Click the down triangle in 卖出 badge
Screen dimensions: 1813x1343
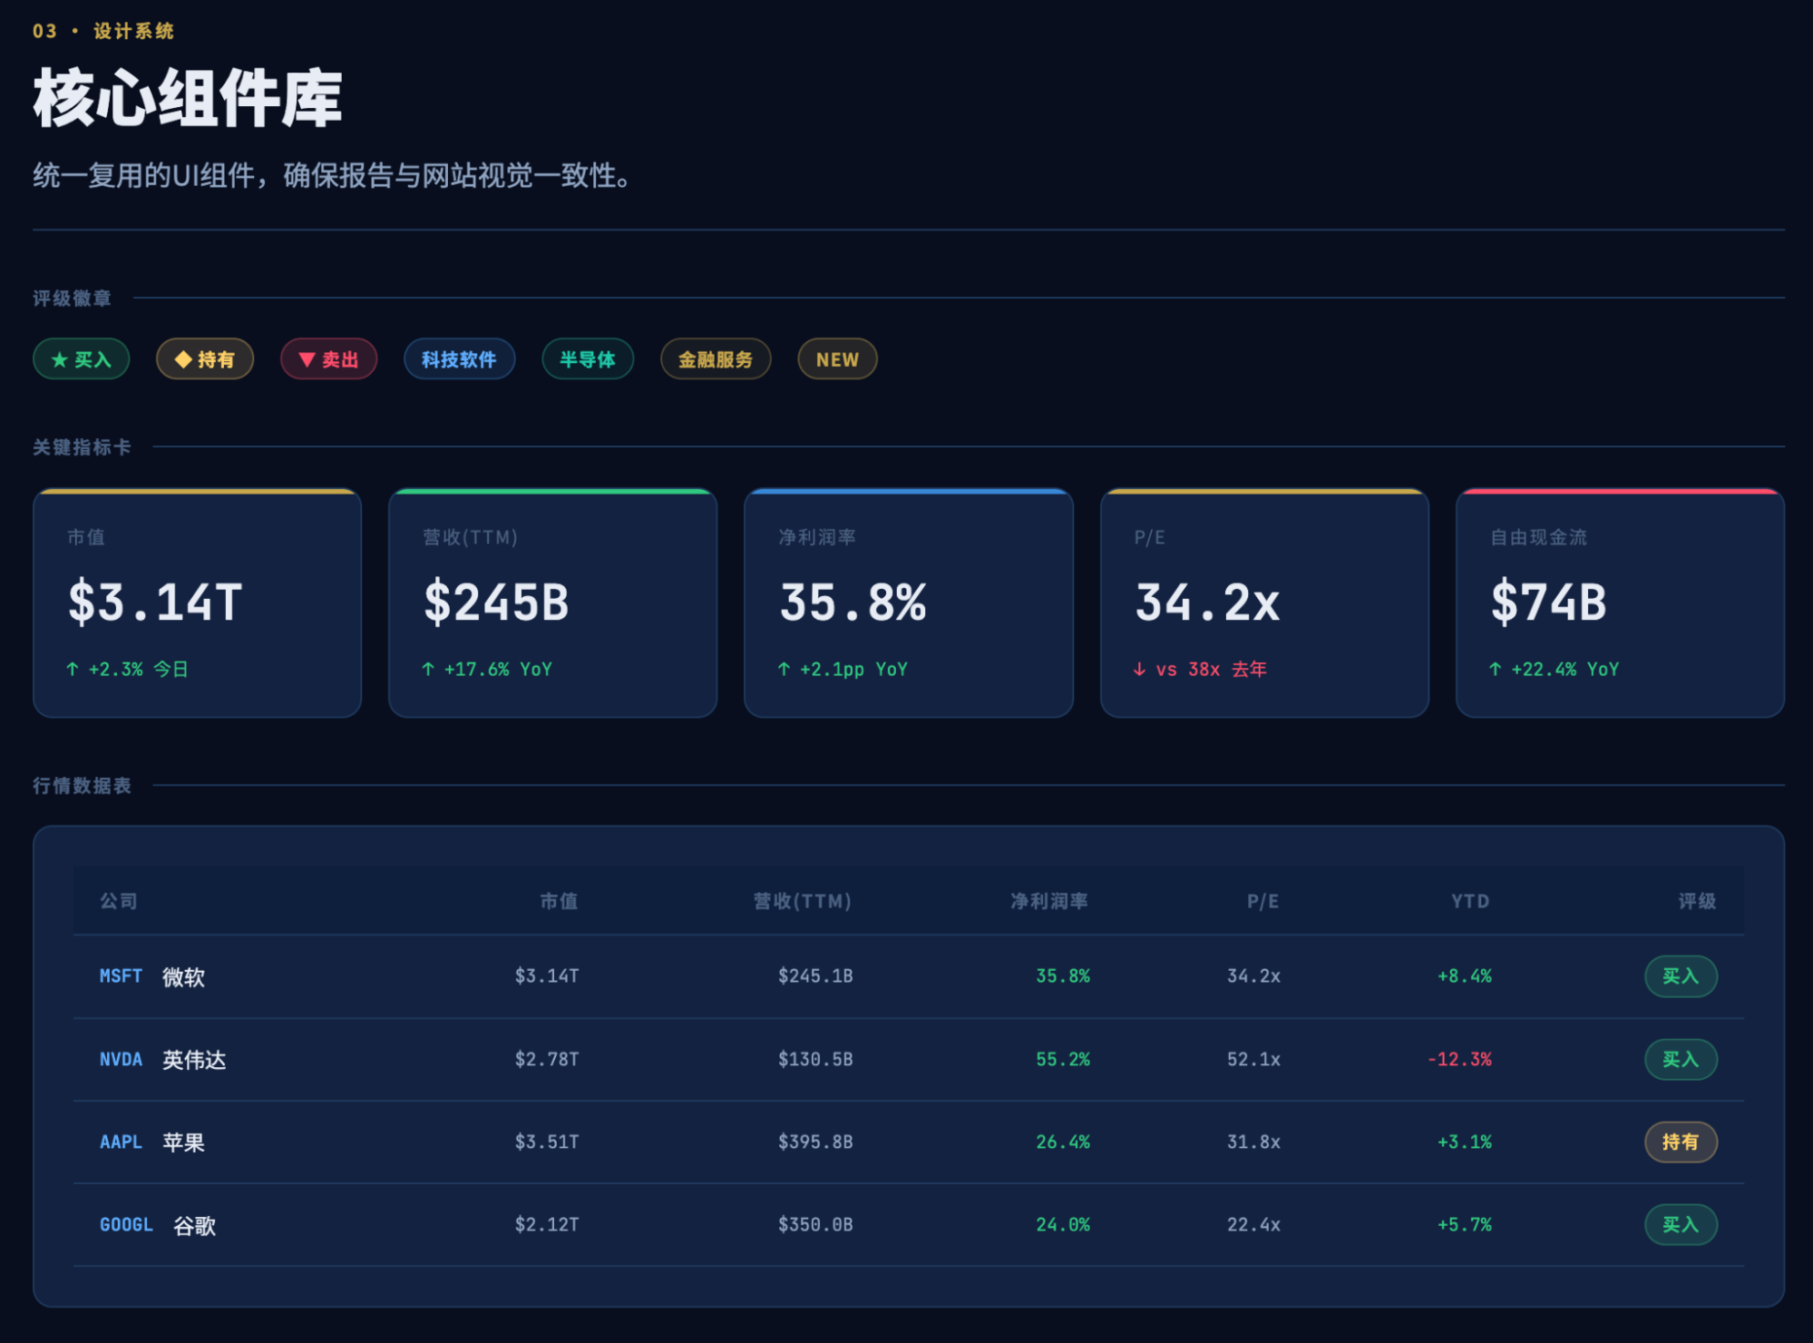307,360
